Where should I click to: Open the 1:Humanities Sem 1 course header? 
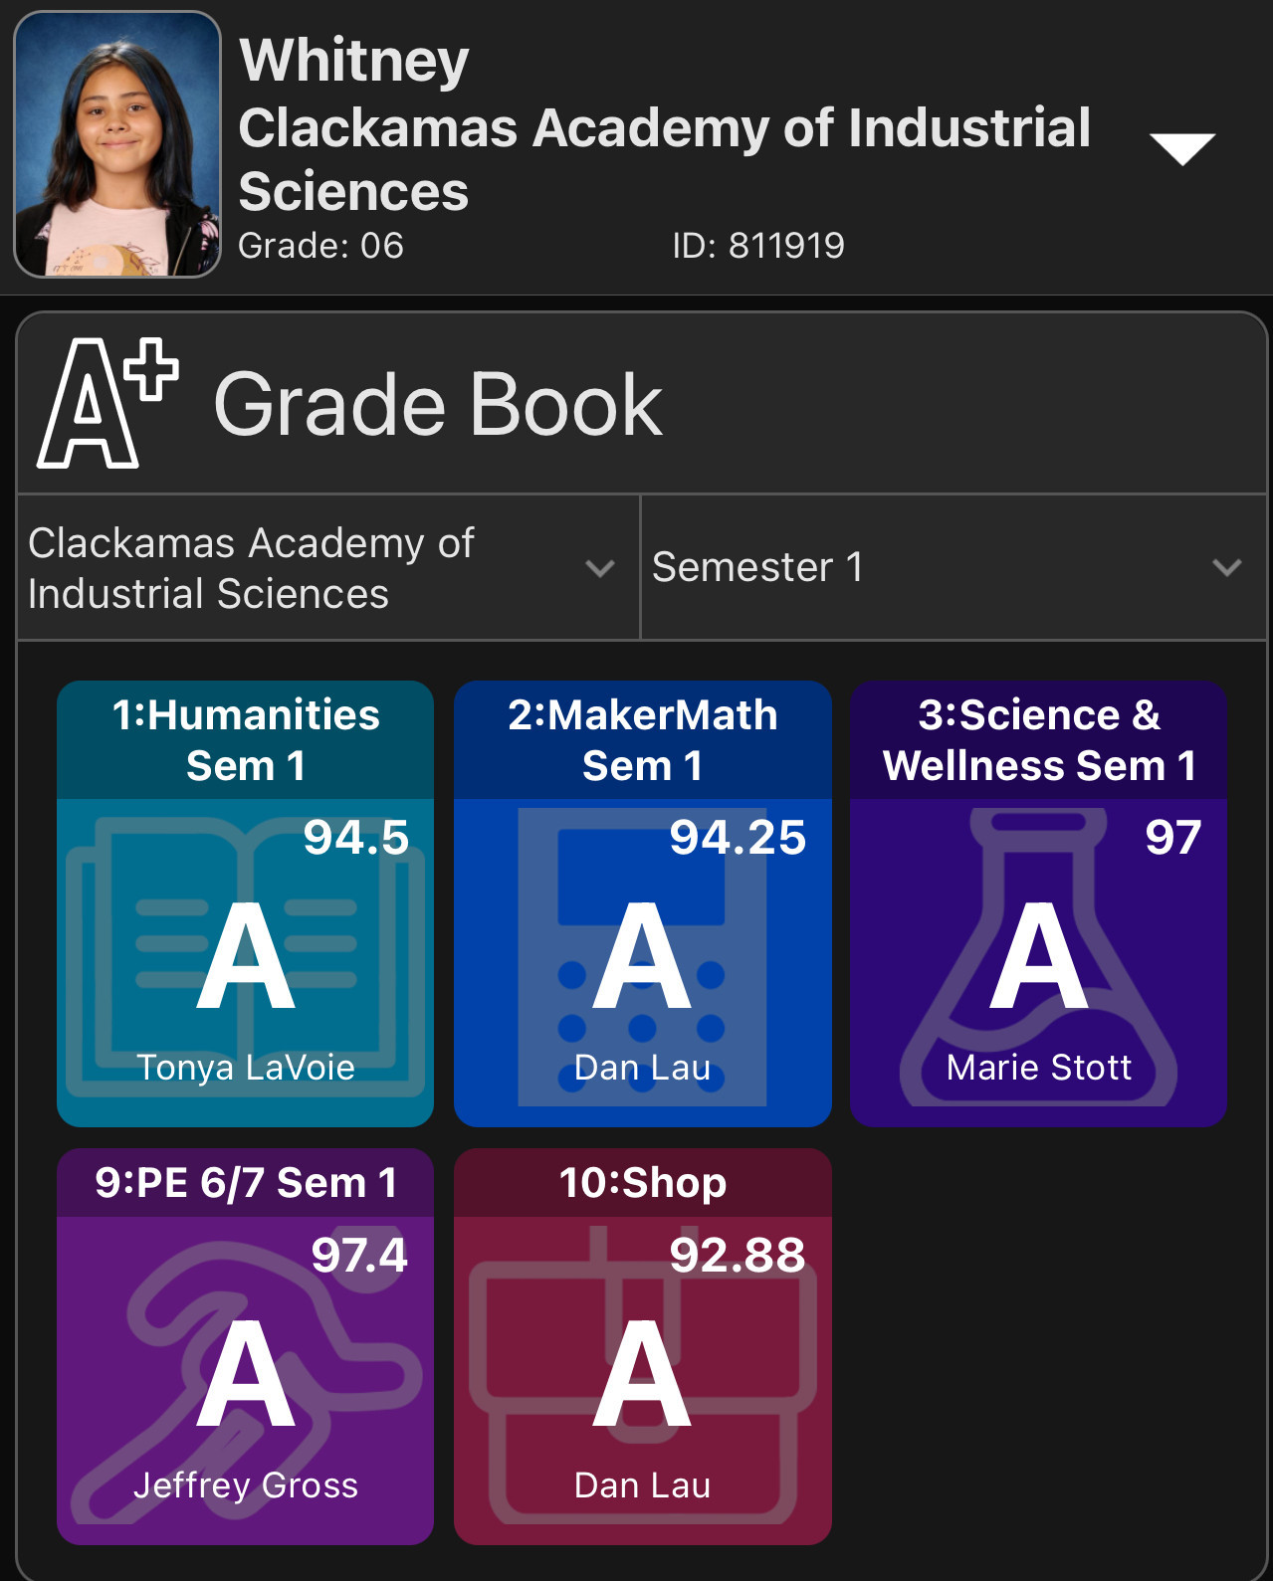tap(245, 740)
